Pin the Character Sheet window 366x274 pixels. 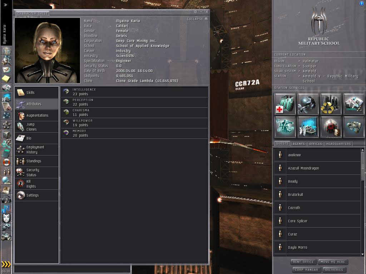196,11
